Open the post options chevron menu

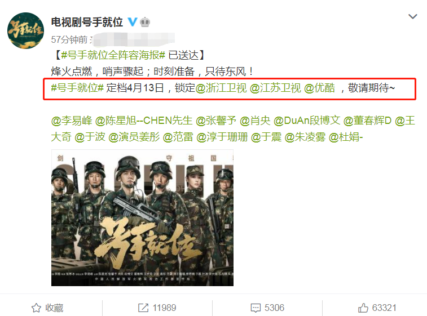(413, 16)
